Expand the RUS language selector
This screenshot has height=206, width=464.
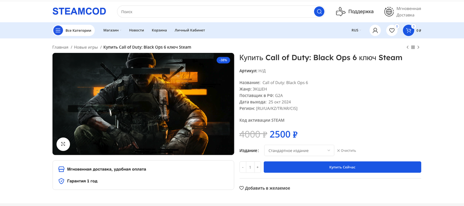tap(356, 30)
